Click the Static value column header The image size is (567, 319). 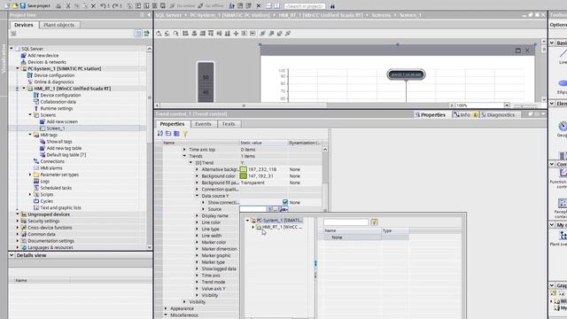pos(263,143)
